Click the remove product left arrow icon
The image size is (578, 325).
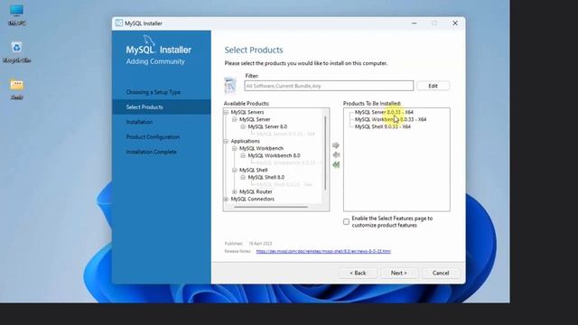[336, 154]
